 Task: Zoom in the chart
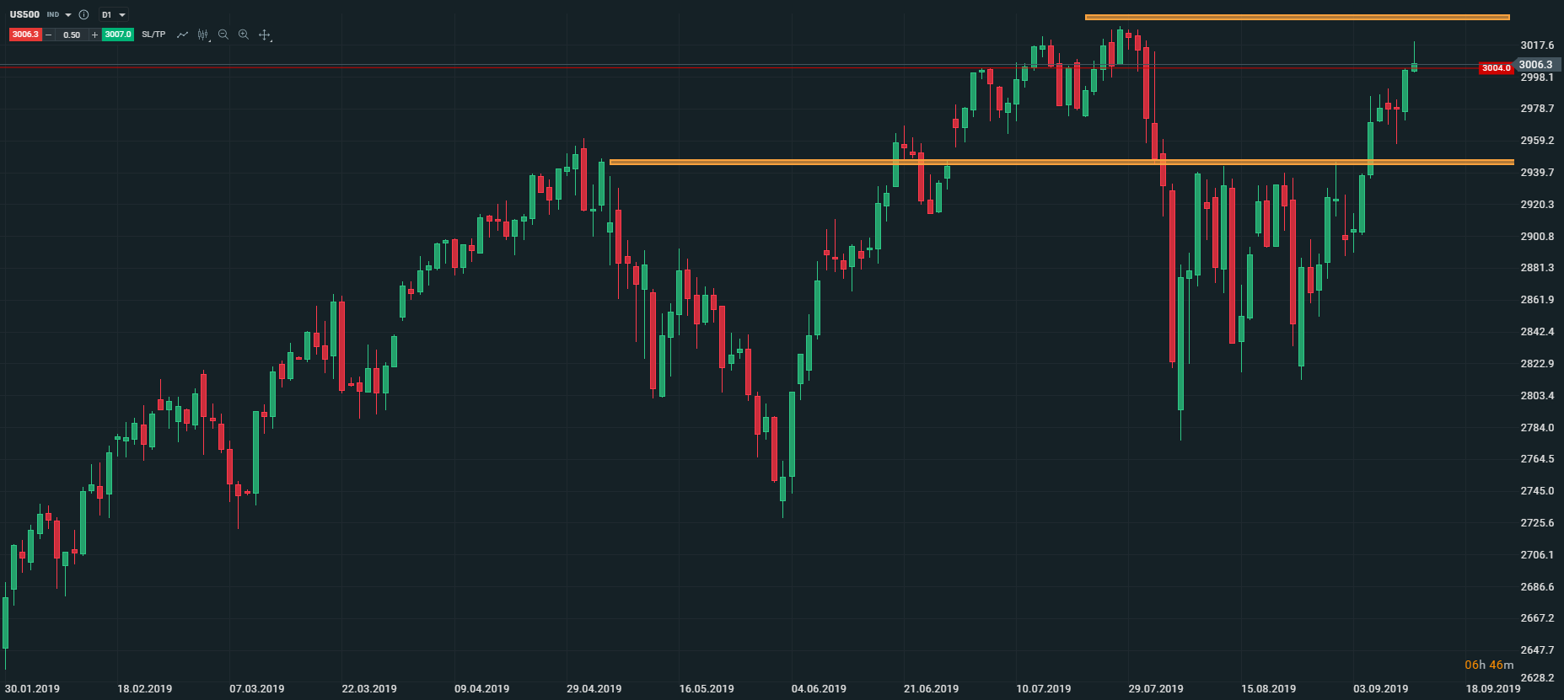click(244, 35)
